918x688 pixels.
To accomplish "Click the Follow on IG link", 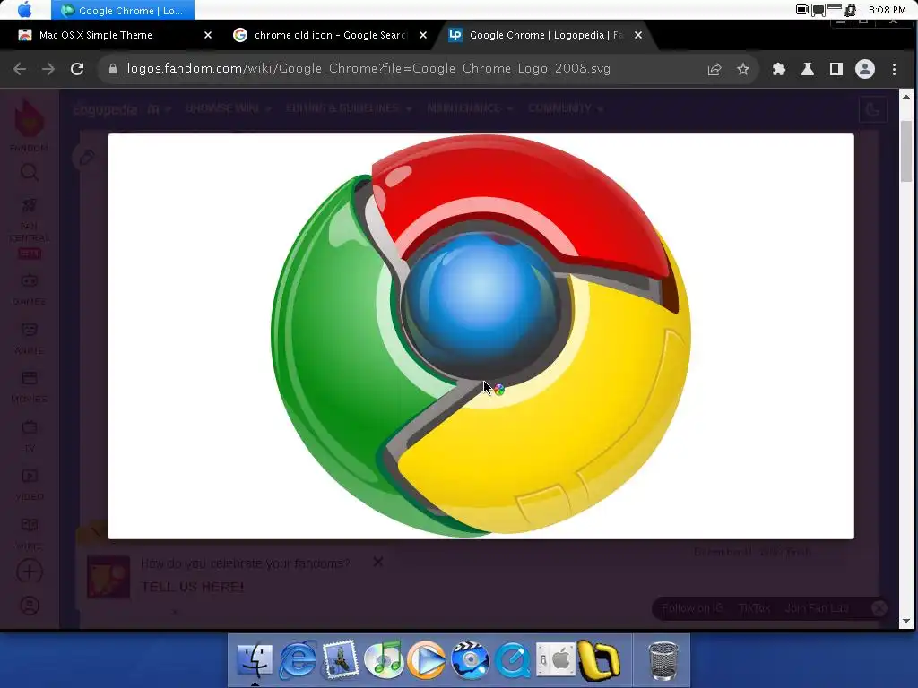I will [x=693, y=608].
